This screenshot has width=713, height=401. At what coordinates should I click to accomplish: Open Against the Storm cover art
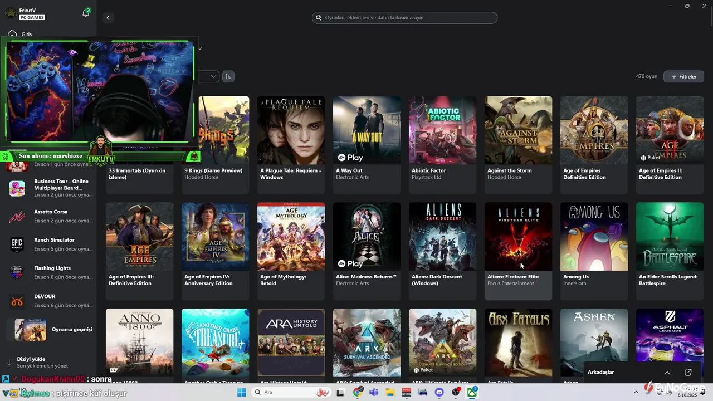[519, 130]
